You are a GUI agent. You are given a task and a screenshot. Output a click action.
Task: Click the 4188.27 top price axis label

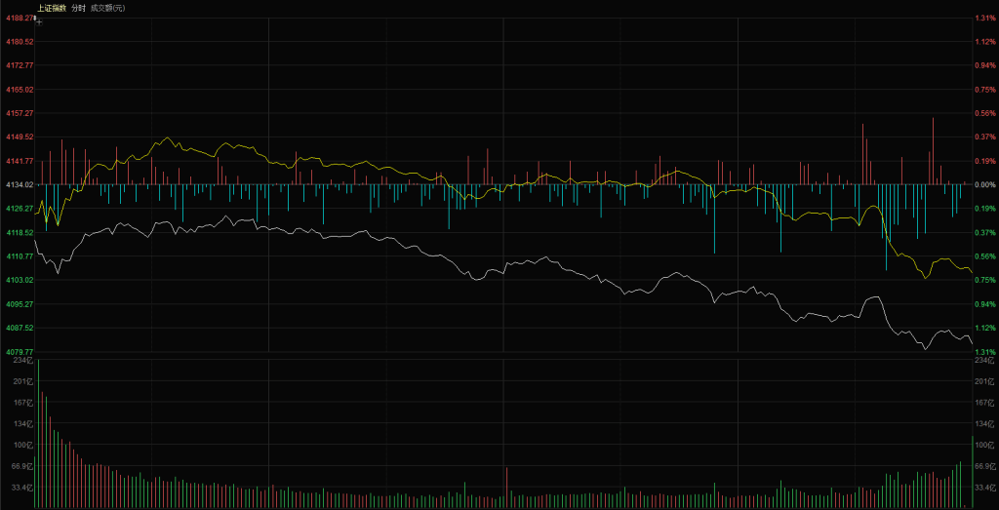click(19, 18)
